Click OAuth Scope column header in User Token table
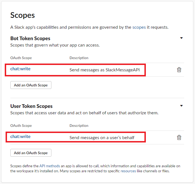 (x=21, y=125)
